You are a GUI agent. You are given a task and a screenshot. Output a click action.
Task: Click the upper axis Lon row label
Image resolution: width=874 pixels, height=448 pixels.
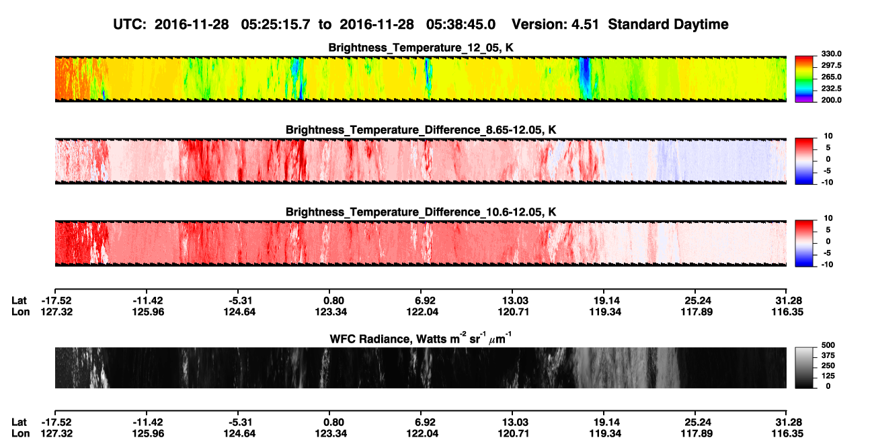20,312
